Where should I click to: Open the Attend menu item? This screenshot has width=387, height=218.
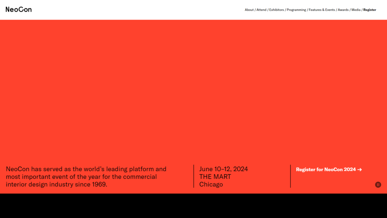262,10
